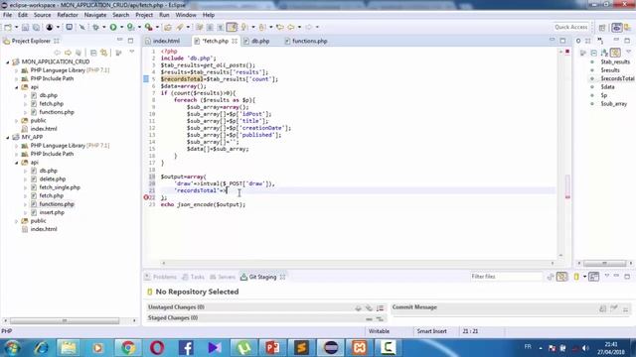Expand the public folder under MON_APPLICATION_CRUD
The width and height of the screenshot is (636, 357).
16,121
